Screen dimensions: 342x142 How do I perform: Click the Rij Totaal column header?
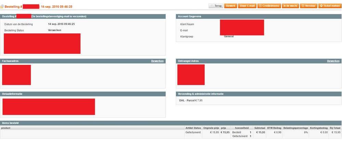[x=335, y=128]
